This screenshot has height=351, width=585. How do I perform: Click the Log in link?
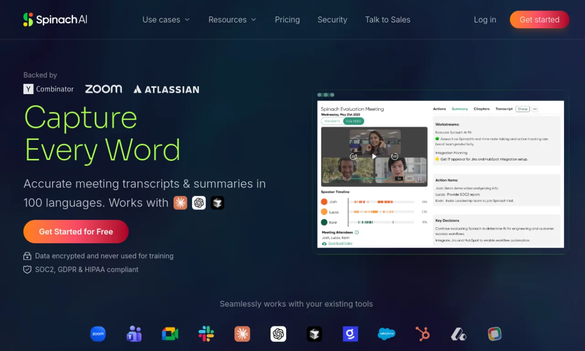(485, 20)
